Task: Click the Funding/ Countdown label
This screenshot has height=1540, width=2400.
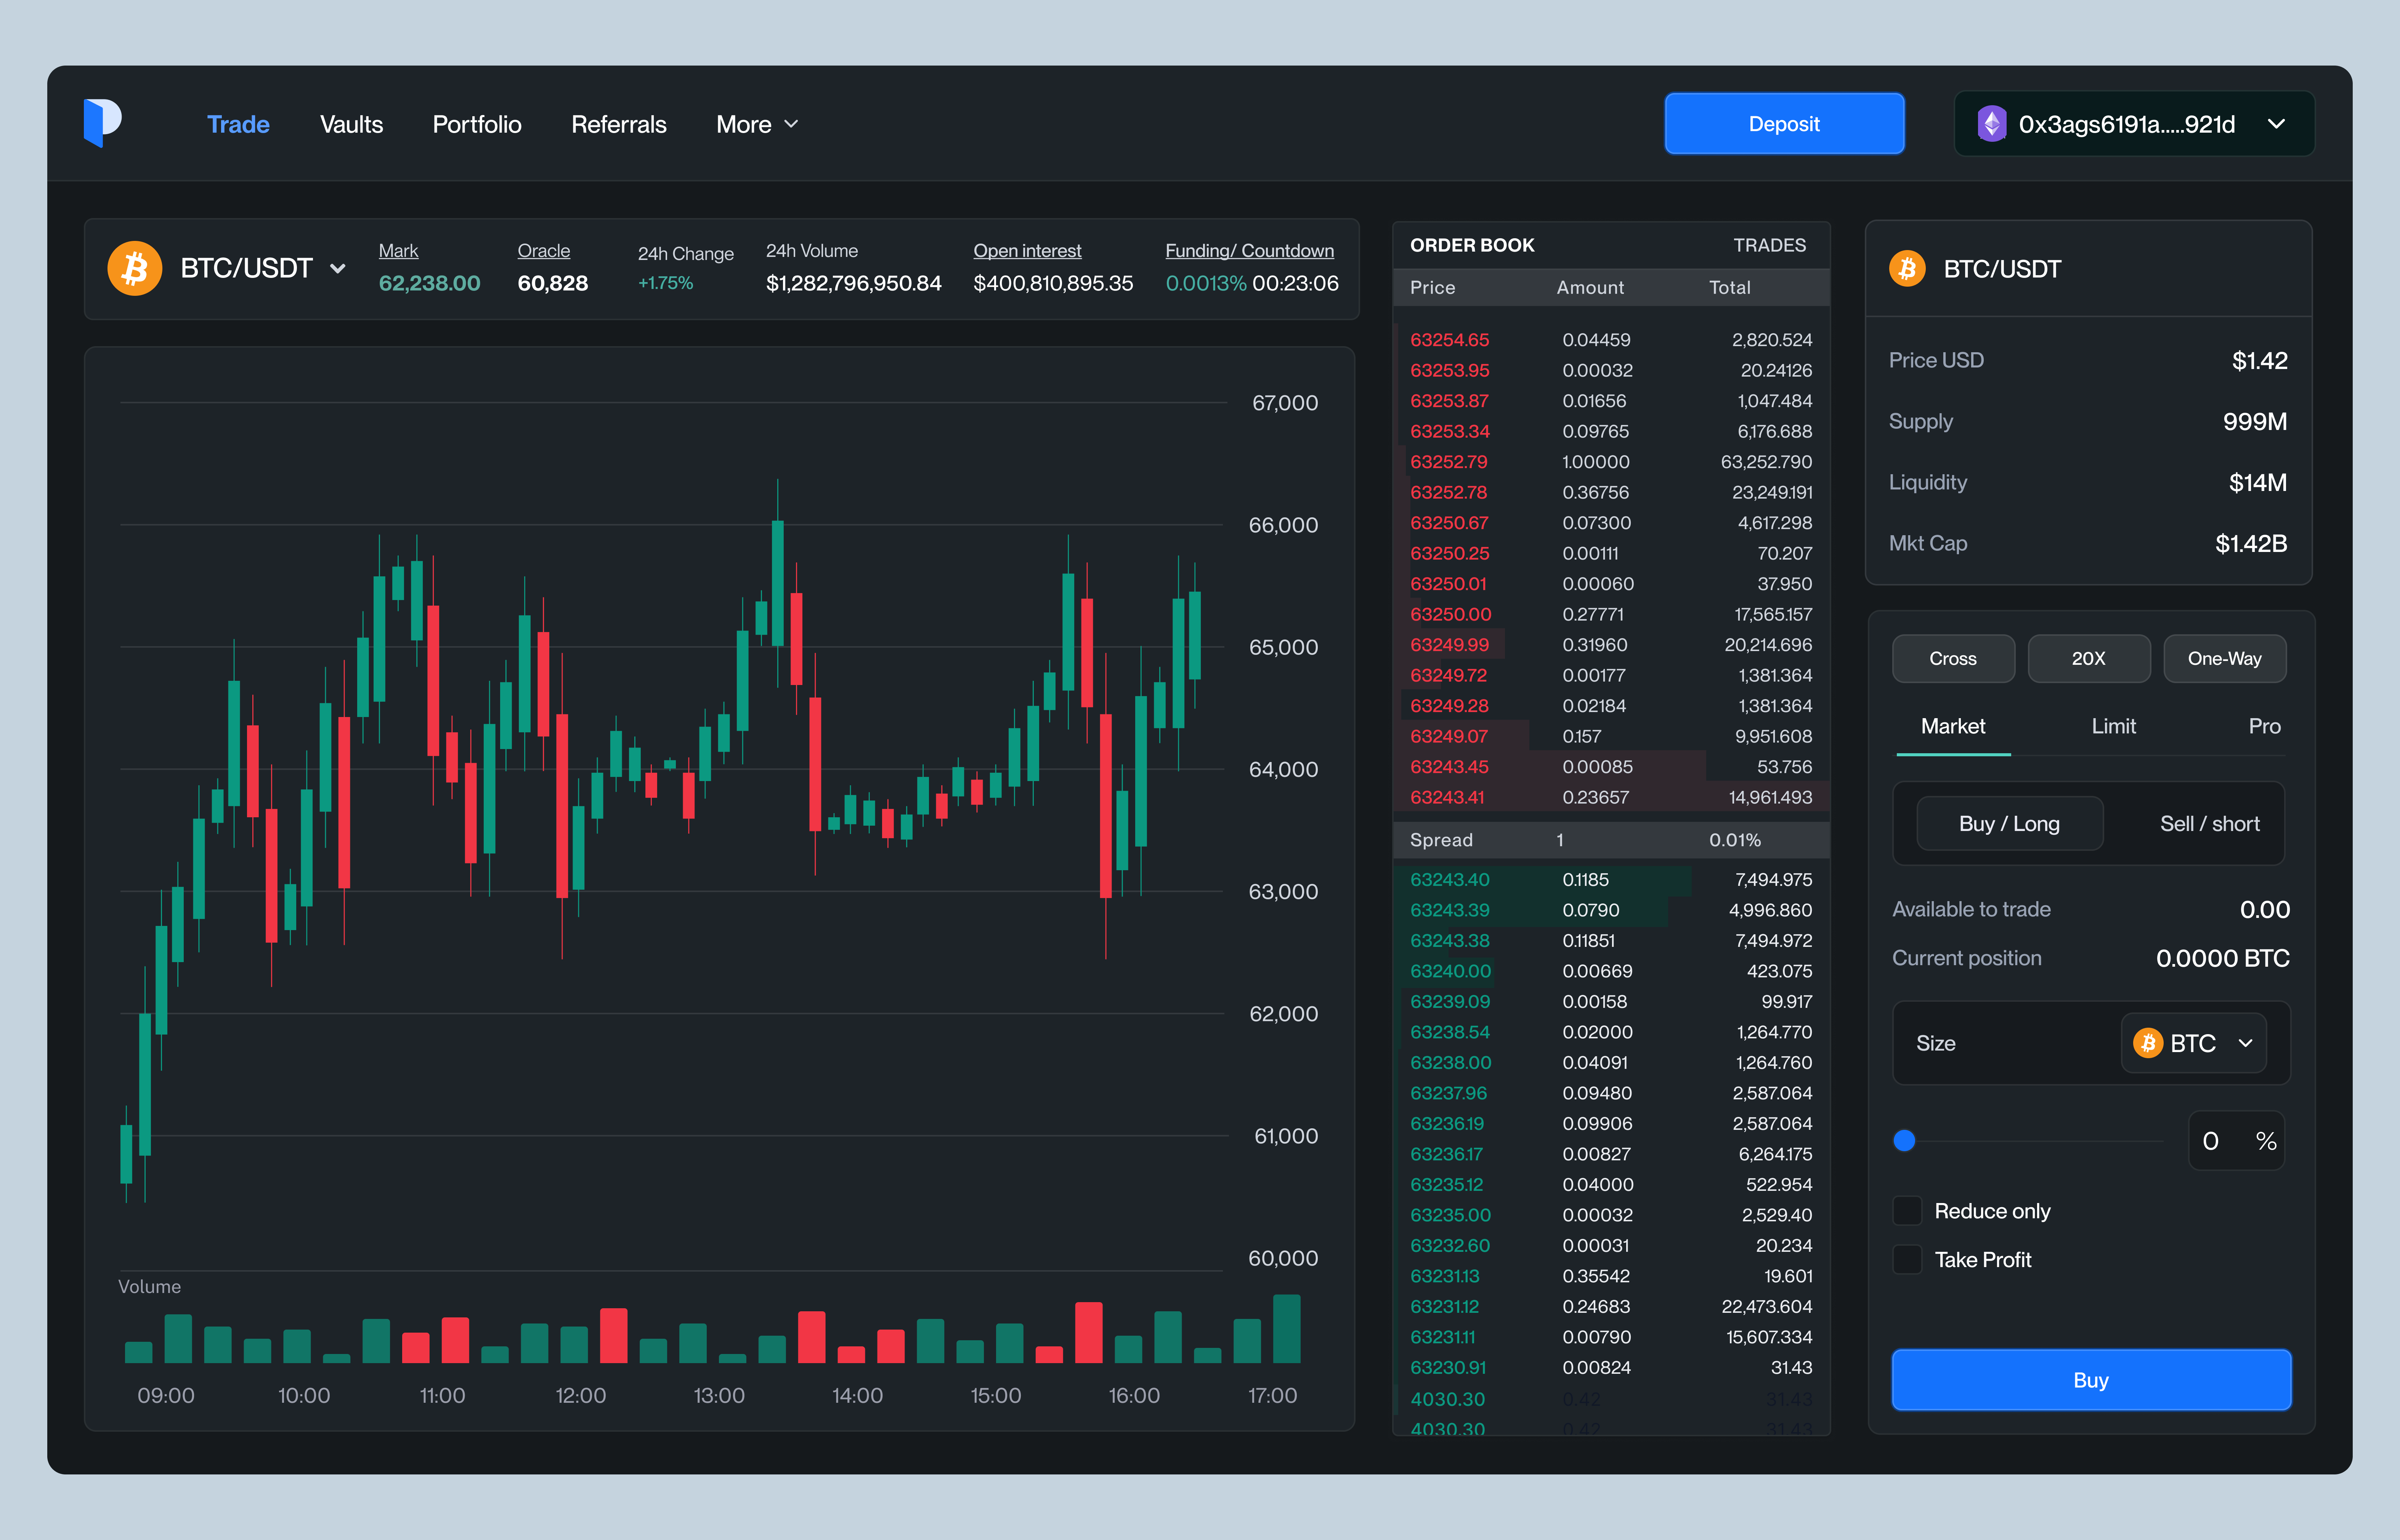Action: 1249,251
